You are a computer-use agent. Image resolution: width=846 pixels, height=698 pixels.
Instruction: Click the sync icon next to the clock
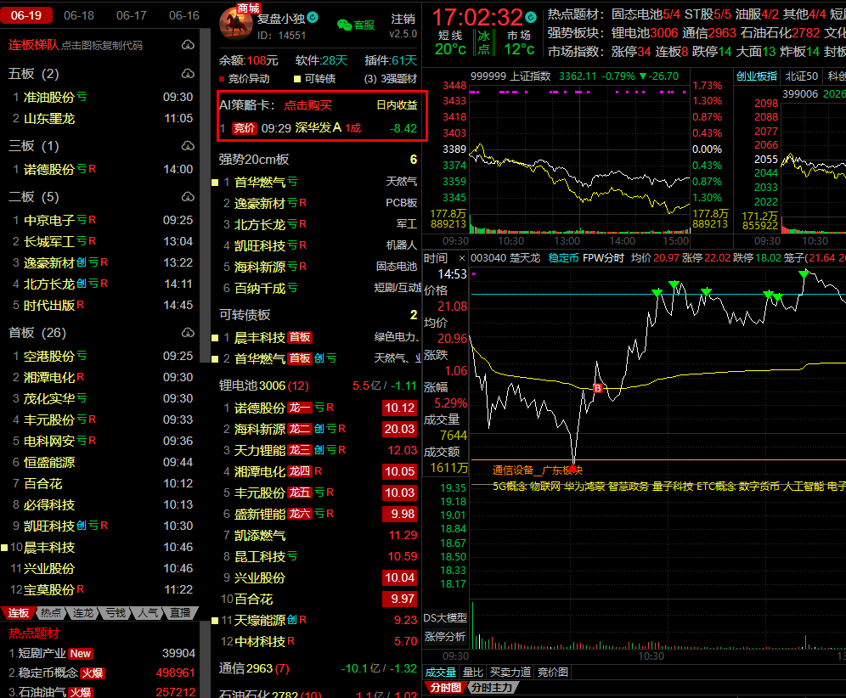tap(531, 17)
